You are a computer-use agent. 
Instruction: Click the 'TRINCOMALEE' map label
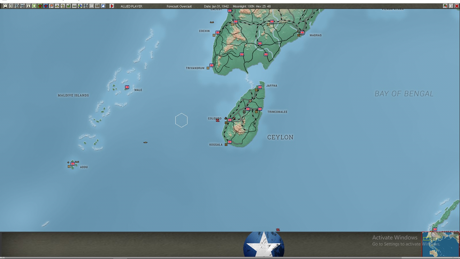click(277, 112)
